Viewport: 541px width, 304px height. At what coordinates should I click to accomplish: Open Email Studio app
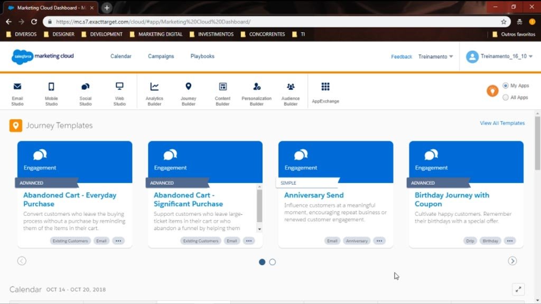tap(17, 93)
